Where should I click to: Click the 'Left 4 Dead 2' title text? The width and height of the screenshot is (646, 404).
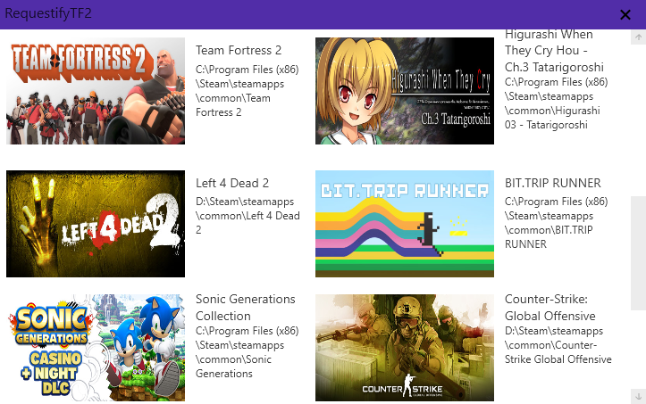point(232,183)
